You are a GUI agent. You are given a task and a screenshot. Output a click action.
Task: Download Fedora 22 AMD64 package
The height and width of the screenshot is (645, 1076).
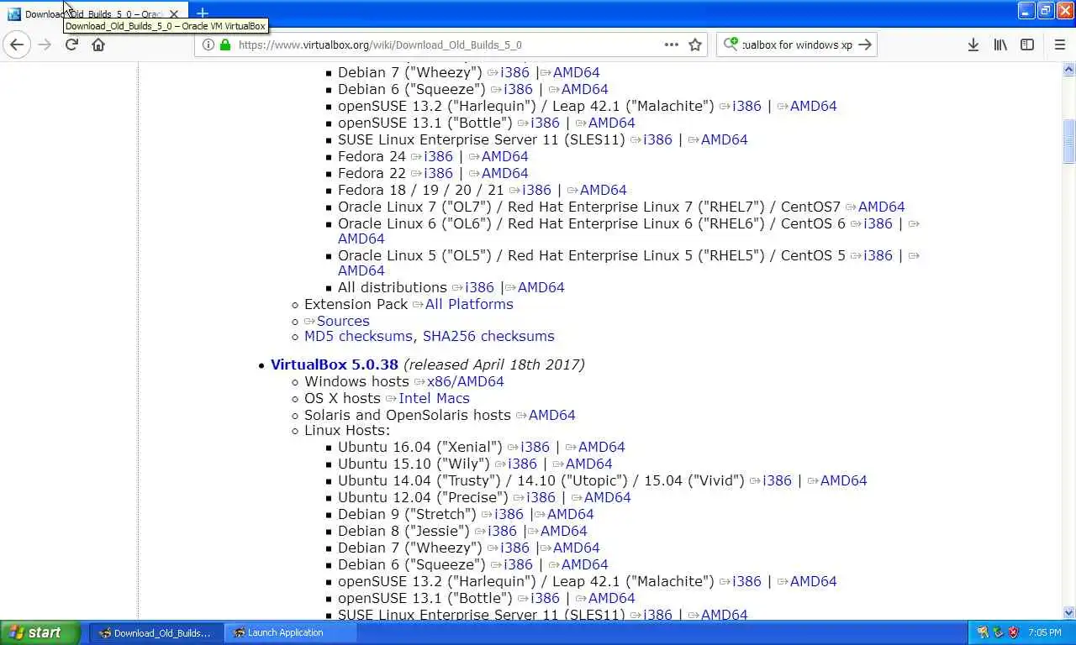pyautogui.click(x=504, y=173)
